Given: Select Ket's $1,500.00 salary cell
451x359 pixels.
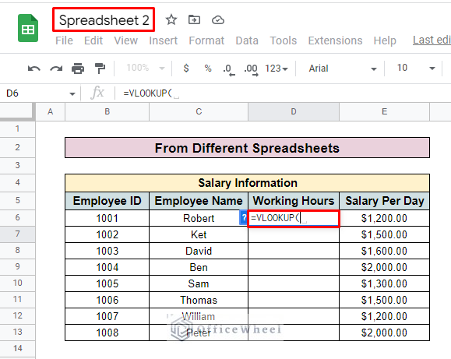Looking at the screenshot, I should [385, 234].
